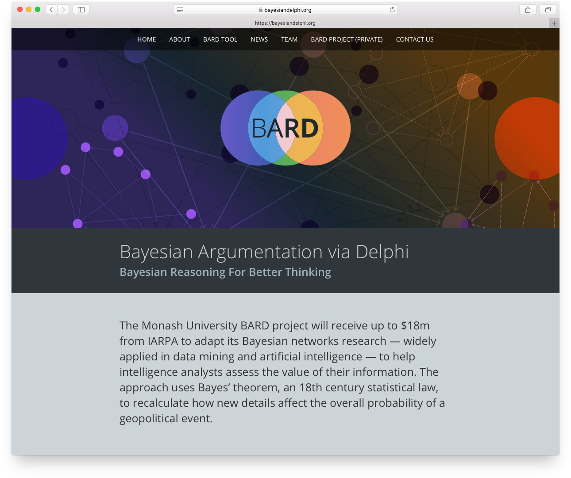Click the padlock icon beside bayesiandelphi.org
The width and height of the screenshot is (571, 478).
[x=261, y=10]
